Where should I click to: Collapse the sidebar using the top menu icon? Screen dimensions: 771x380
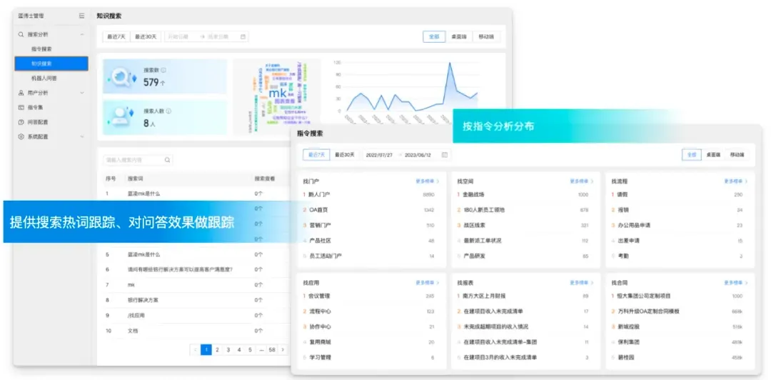point(81,16)
